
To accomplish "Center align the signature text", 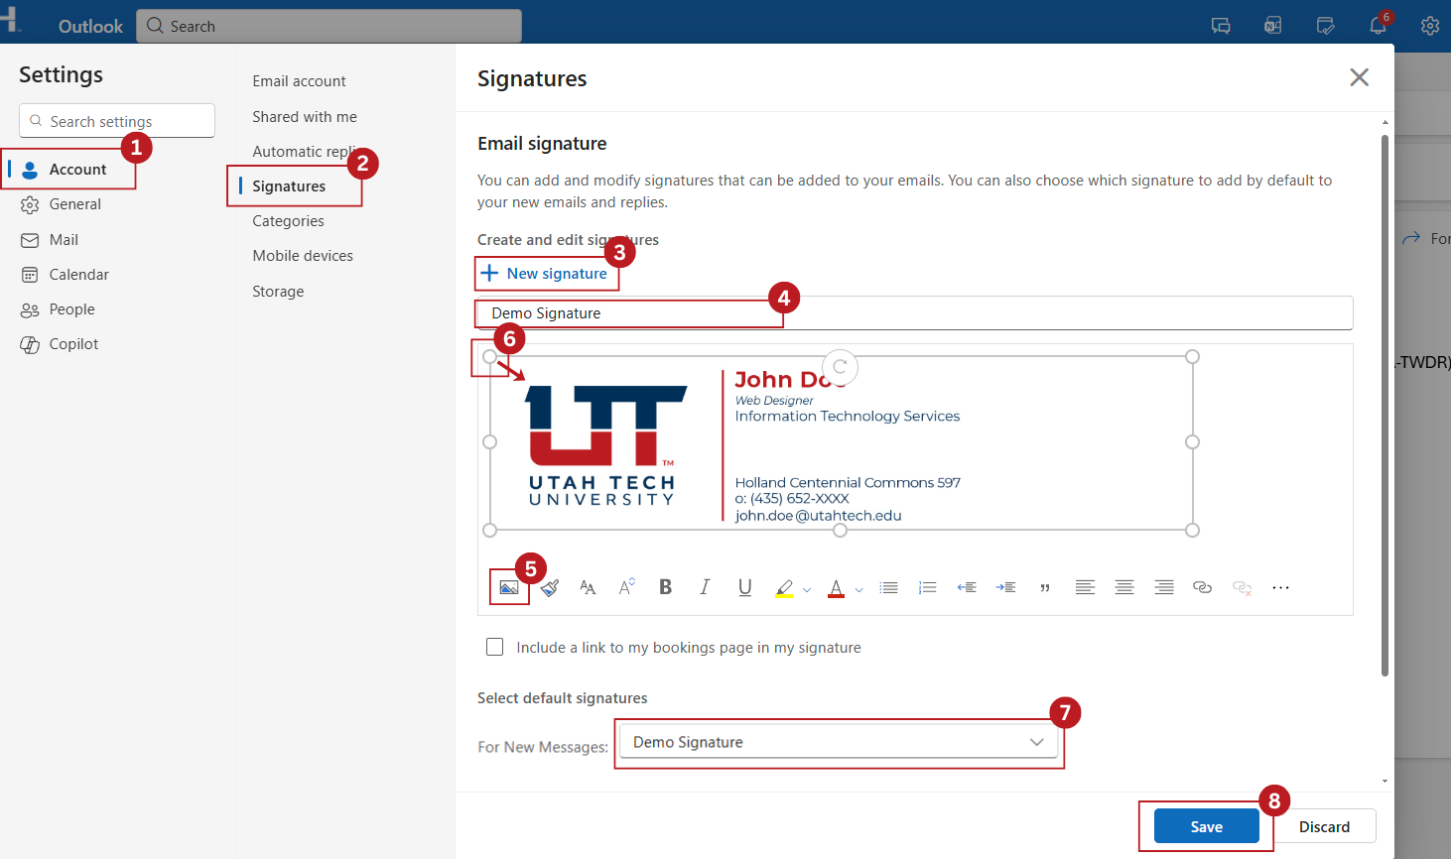I will 1124,586.
